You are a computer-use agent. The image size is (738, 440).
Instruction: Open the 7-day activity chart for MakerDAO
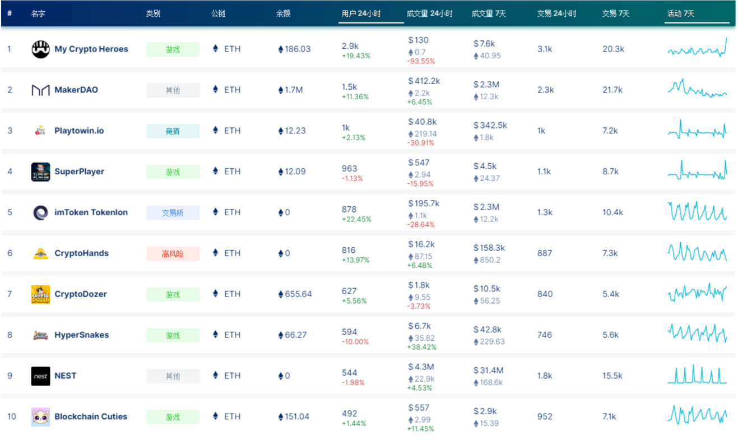tap(698, 89)
